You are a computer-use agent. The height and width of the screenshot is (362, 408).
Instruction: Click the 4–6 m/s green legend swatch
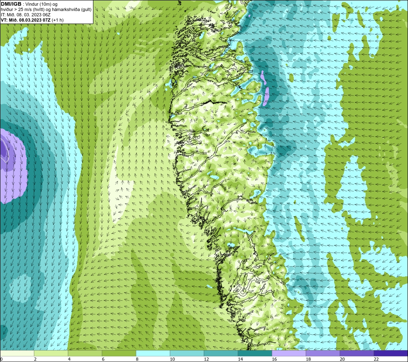point(85,353)
